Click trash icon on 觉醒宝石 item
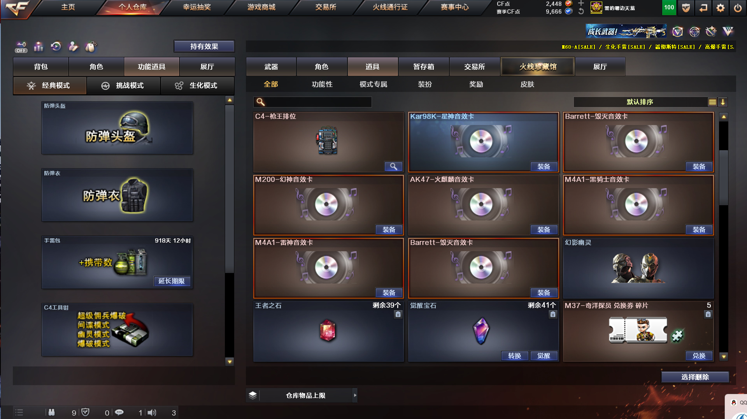This screenshot has width=747, height=419. (x=553, y=314)
